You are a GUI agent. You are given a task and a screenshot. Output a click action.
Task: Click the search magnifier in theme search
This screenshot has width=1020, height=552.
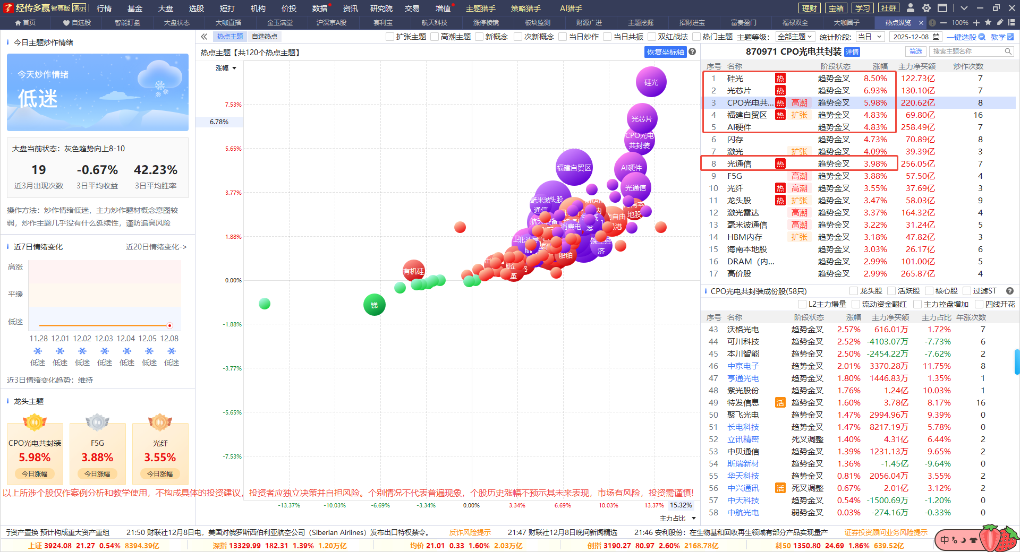[x=1008, y=51]
